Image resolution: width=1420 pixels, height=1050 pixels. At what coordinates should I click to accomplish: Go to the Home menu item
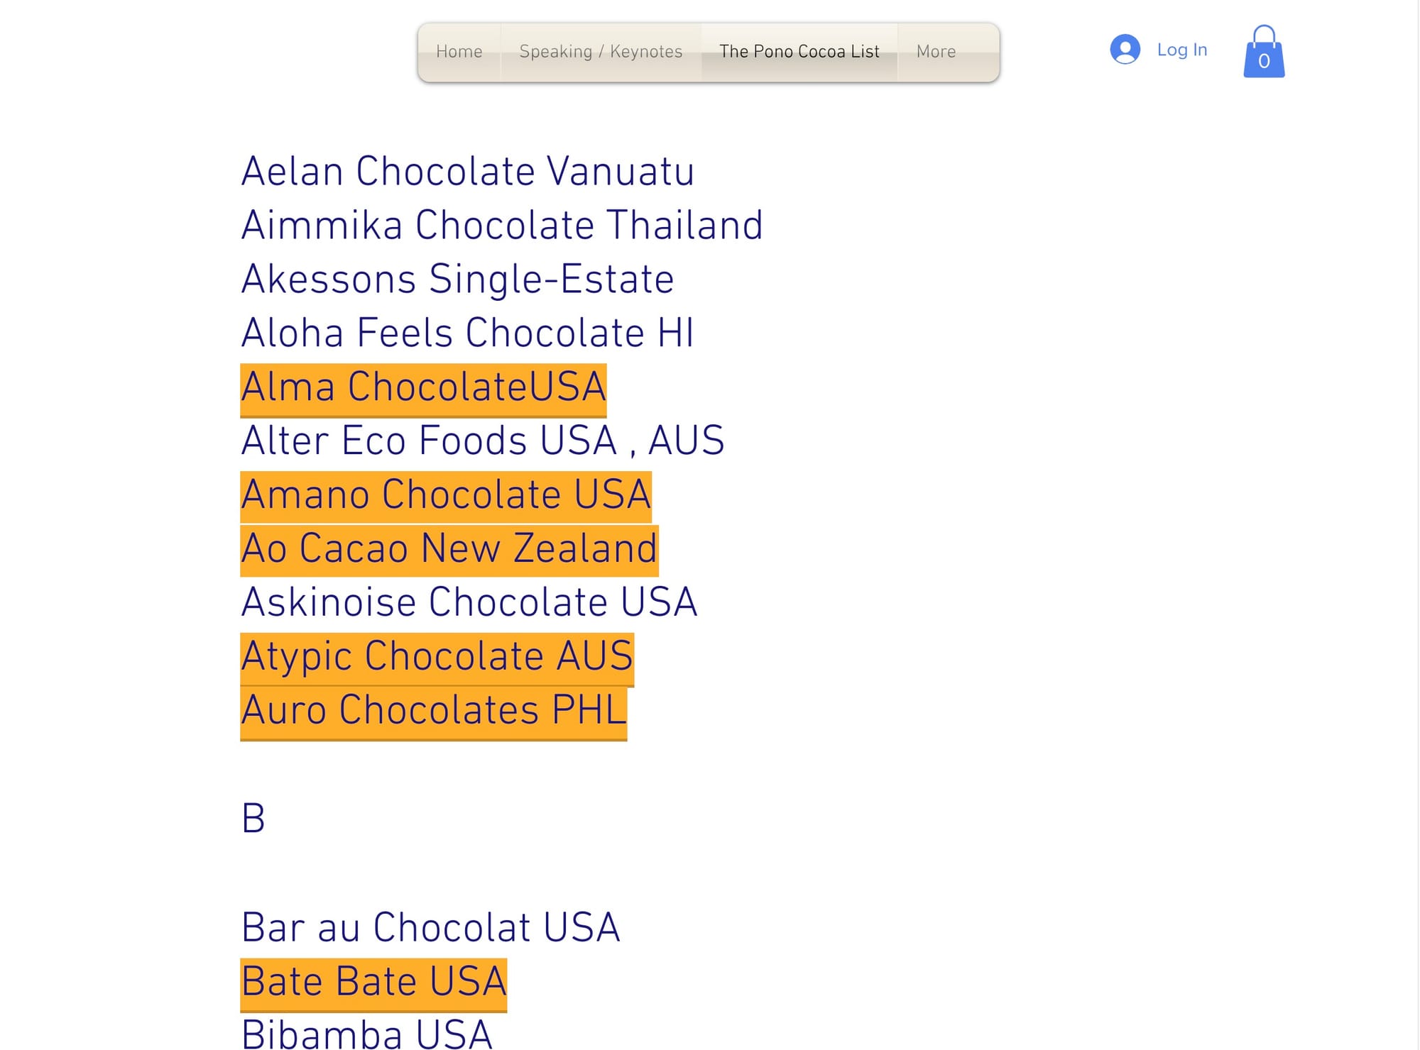click(x=459, y=52)
